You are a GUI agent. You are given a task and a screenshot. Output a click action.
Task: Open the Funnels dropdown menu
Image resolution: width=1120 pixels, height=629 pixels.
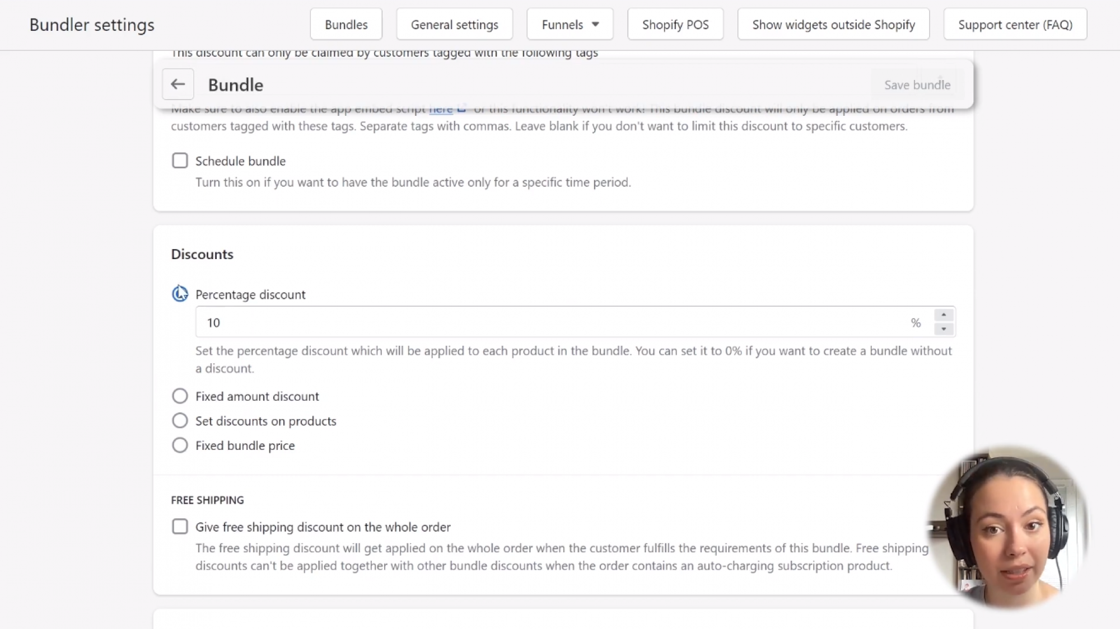569,24
